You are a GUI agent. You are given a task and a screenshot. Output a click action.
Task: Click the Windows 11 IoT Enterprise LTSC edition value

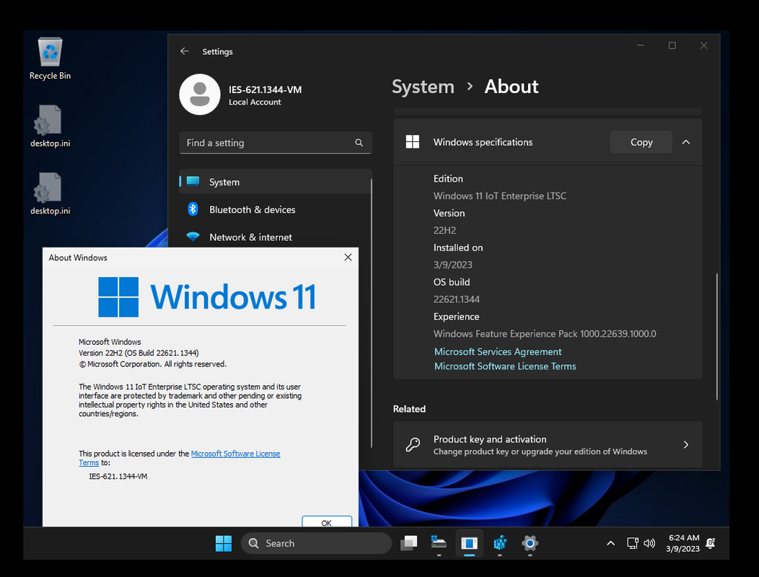point(499,195)
